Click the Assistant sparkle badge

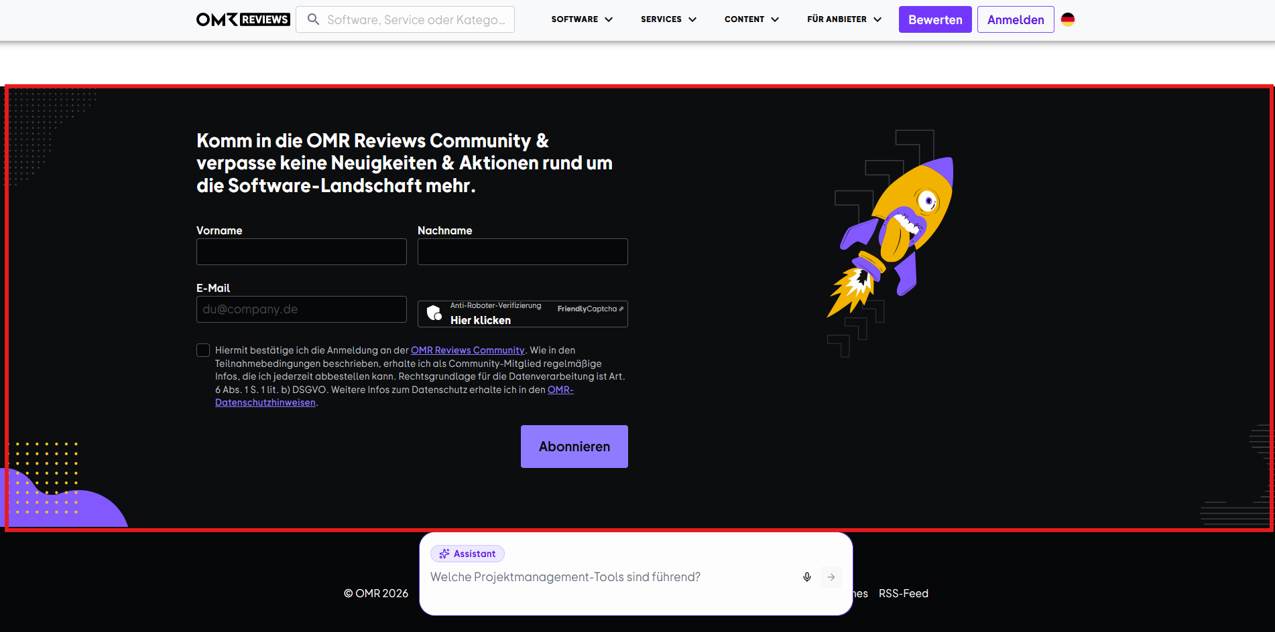click(467, 554)
